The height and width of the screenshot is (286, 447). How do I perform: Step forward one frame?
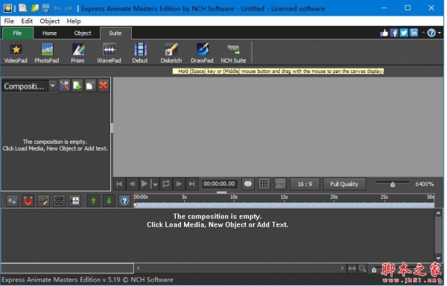coord(179,184)
